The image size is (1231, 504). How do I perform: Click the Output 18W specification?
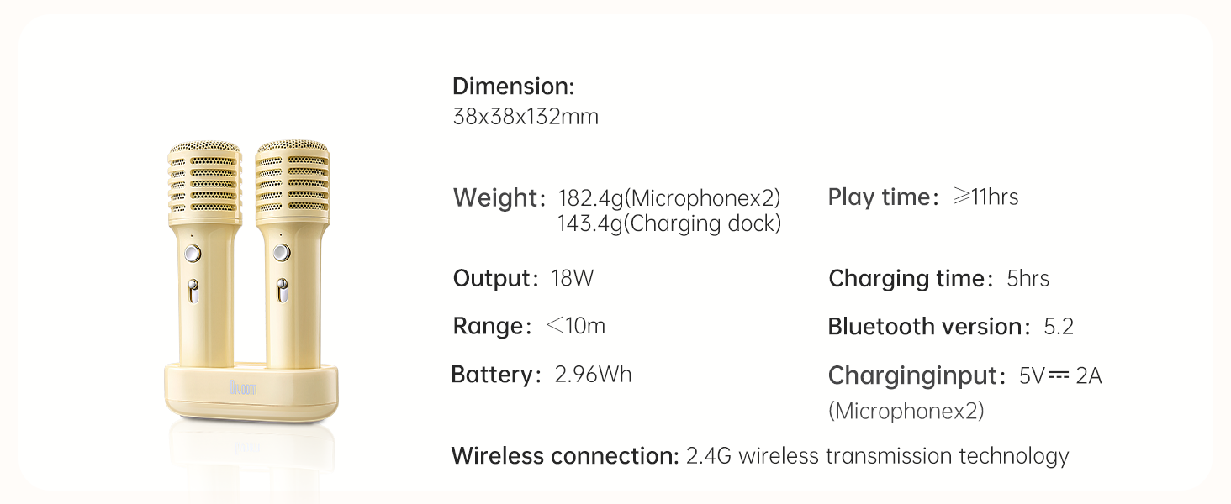[x=523, y=278]
